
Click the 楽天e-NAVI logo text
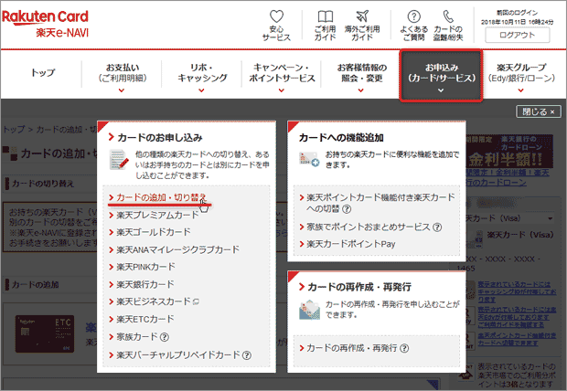(x=62, y=33)
